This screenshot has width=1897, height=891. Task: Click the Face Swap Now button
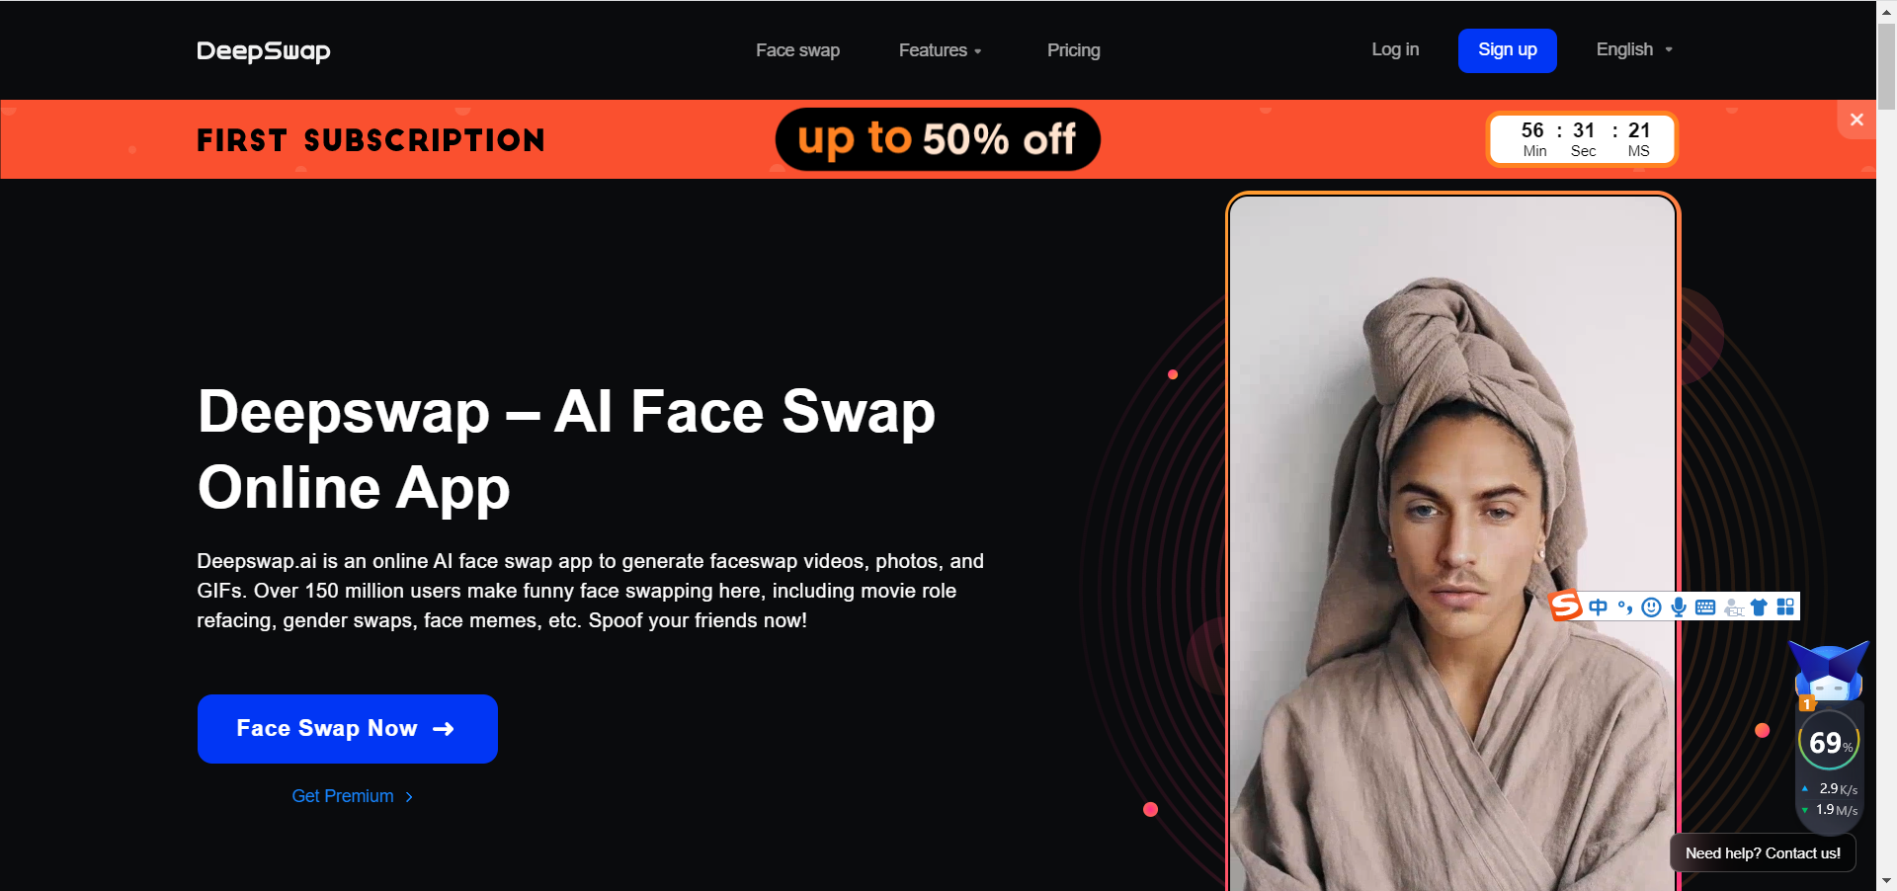(x=348, y=729)
